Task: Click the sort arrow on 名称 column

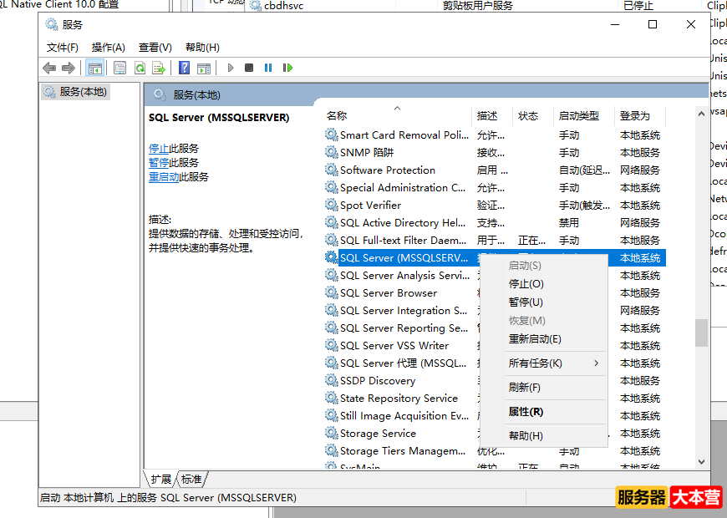Action: [397, 109]
